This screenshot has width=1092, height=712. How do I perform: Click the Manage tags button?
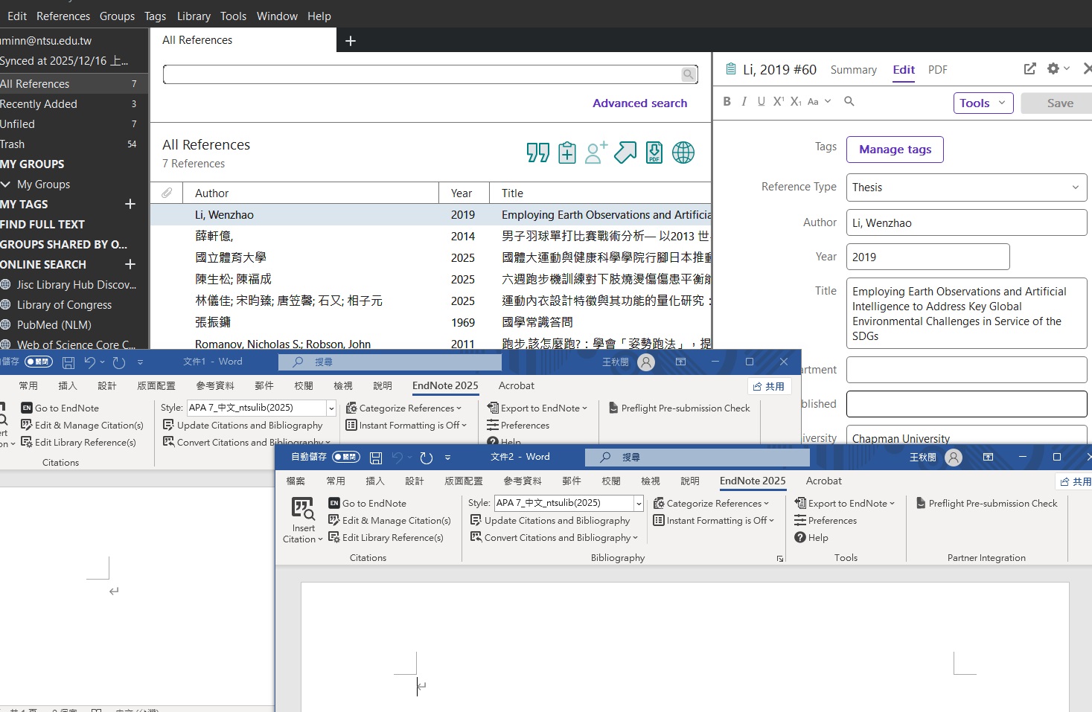tap(895, 150)
